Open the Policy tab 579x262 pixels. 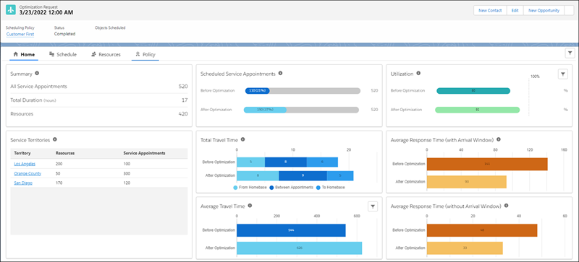point(145,55)
